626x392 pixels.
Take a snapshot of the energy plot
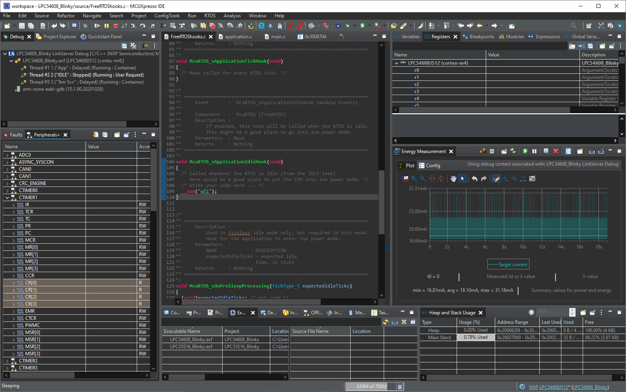pyautogui.click(x=532, y=179)
